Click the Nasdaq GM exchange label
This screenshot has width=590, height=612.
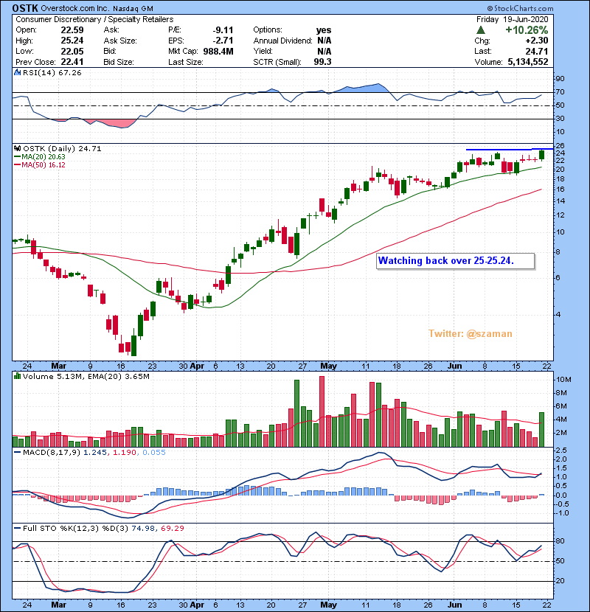133,8
